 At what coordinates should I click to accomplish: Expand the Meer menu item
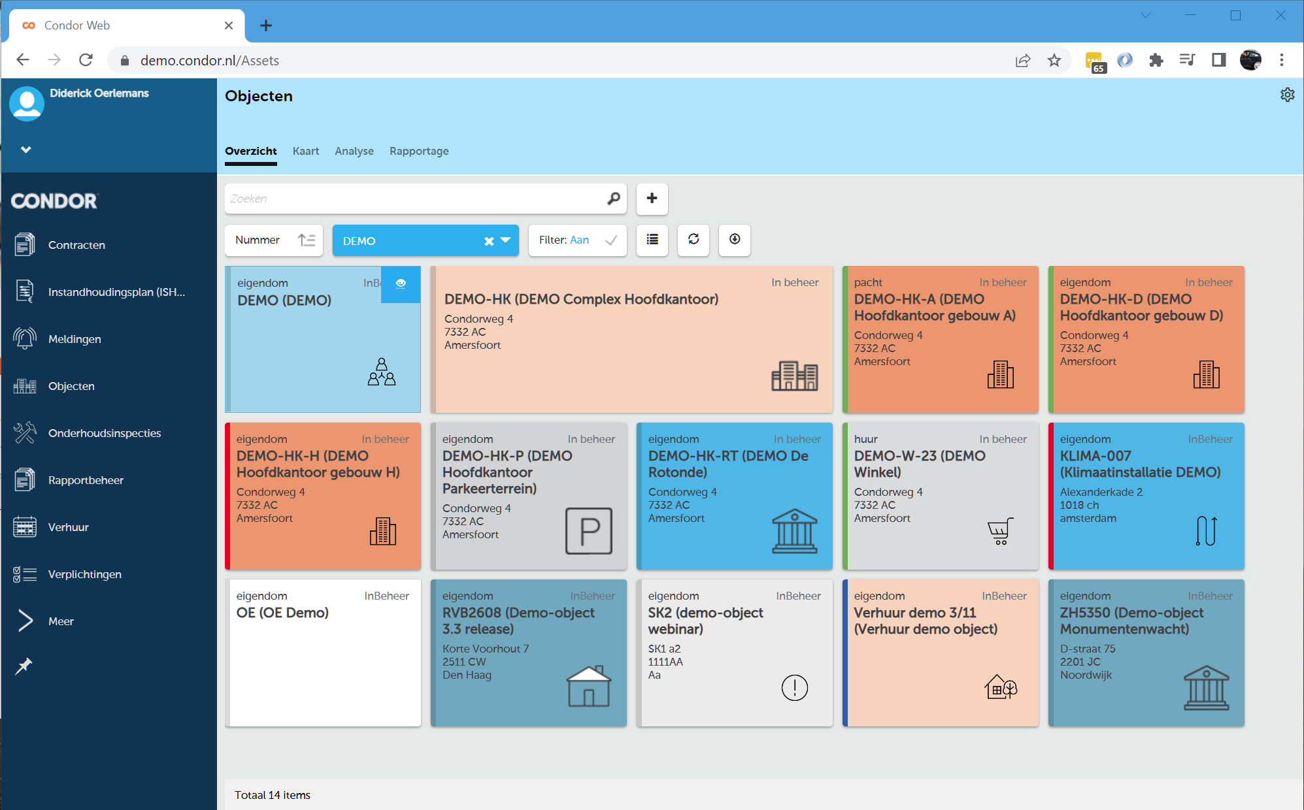(61, 621)
